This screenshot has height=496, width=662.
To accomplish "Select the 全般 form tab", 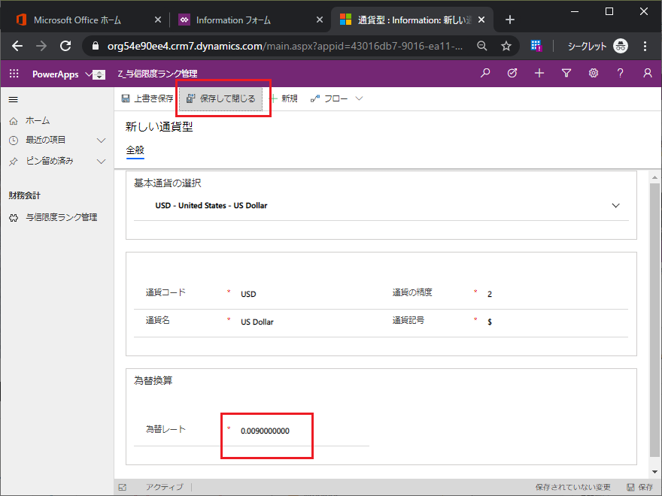I will click(x=135, y=150).
